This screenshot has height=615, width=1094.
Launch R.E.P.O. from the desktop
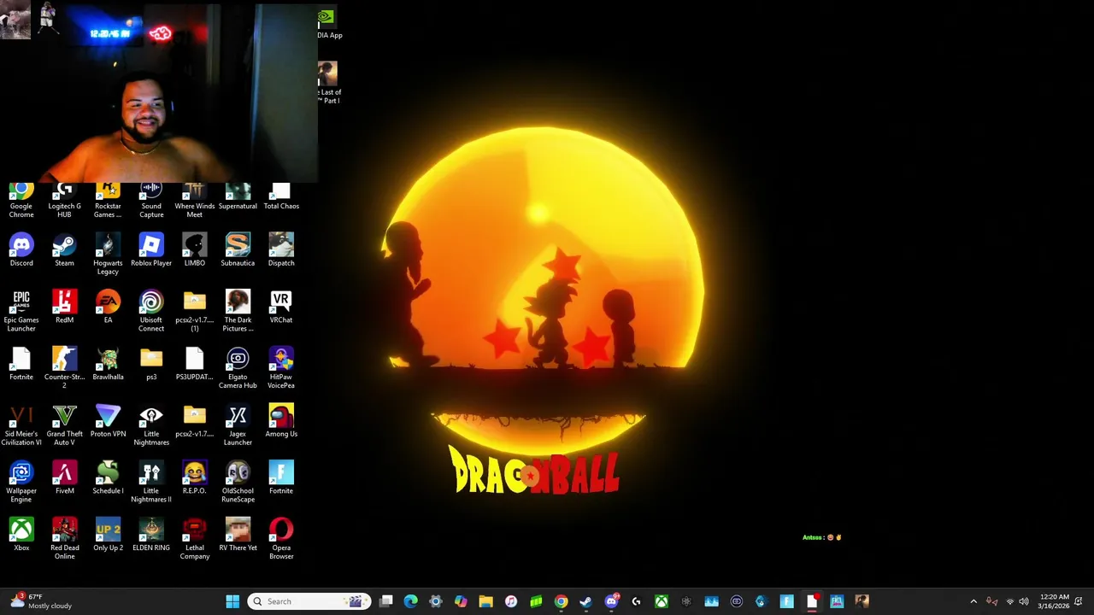tap(194, 478)
